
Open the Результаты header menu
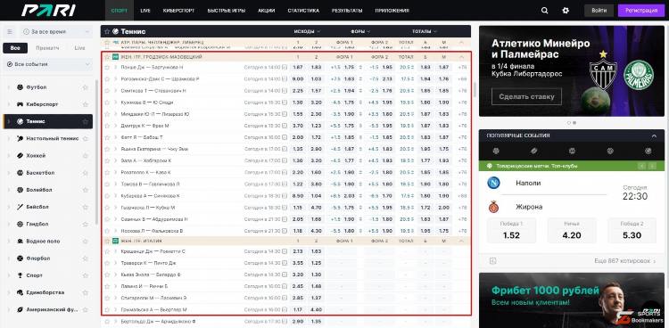tap(347, 11)
